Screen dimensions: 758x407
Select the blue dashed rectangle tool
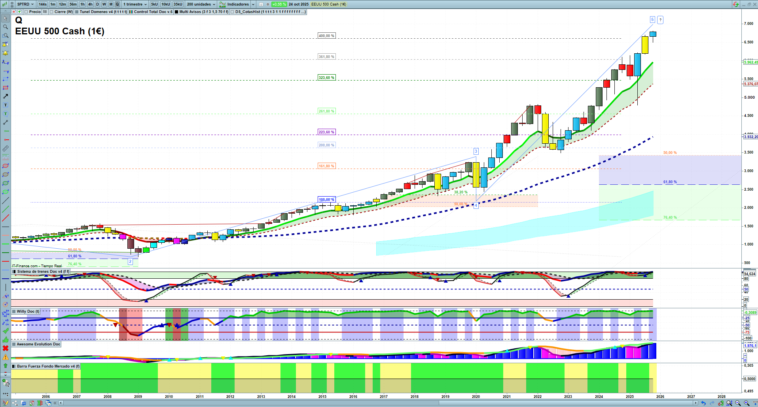[x=6, y=79]
